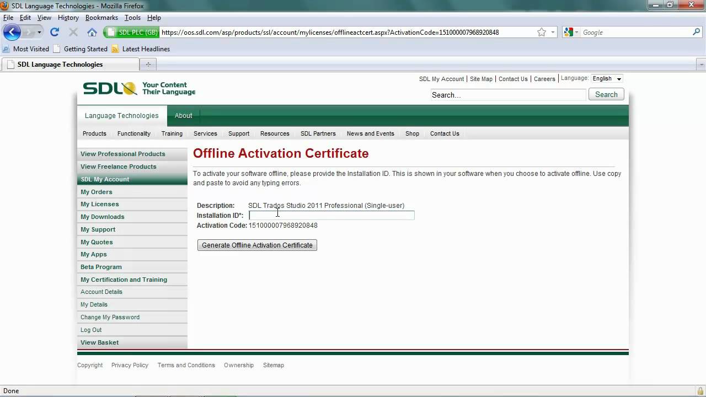
Task: Open the Shop navigation item
Action: pos(412,133)
